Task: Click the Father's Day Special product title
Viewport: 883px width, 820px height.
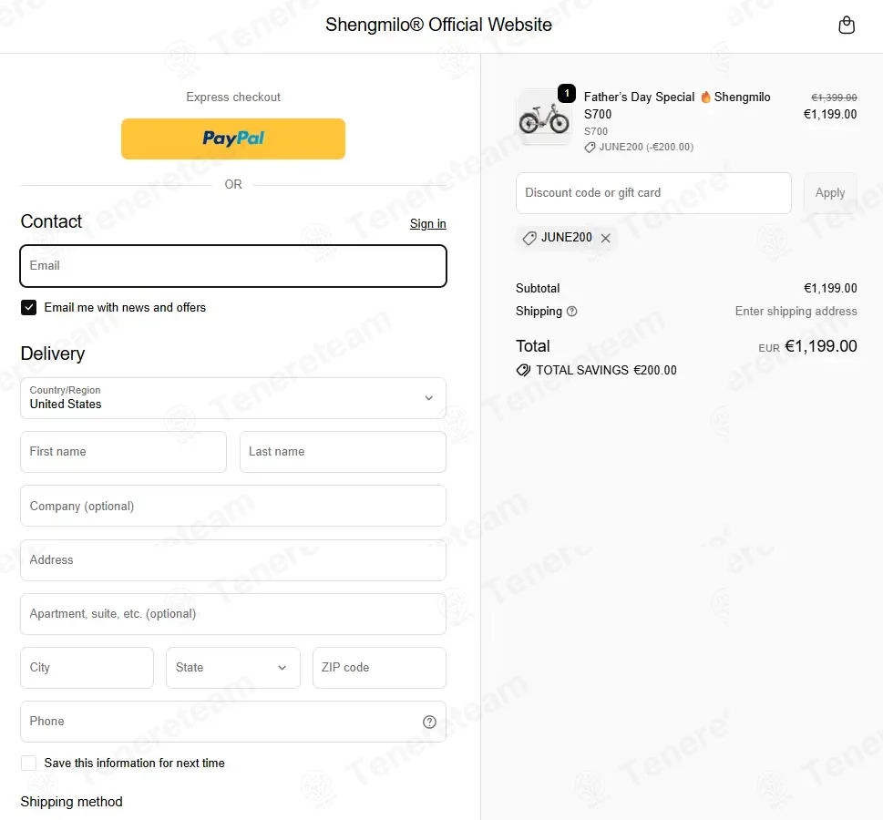Action: pos(677,106)
